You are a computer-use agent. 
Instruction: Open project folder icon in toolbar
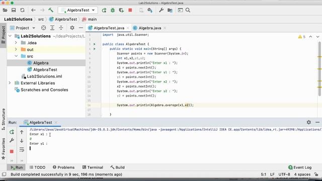[5, 10]
